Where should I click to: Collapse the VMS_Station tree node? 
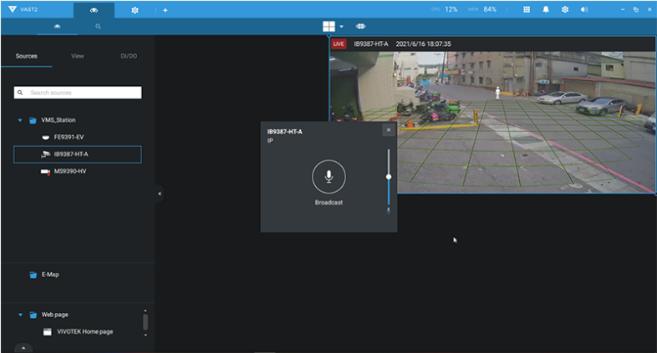[x=20, y=120]
